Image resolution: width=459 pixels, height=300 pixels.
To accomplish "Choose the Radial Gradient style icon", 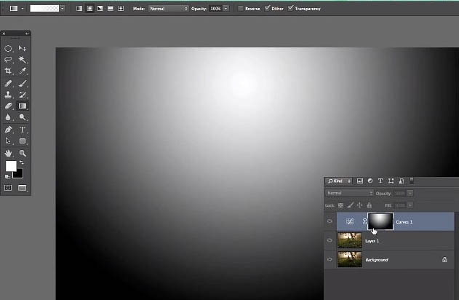I will click(x=89, y=9).
